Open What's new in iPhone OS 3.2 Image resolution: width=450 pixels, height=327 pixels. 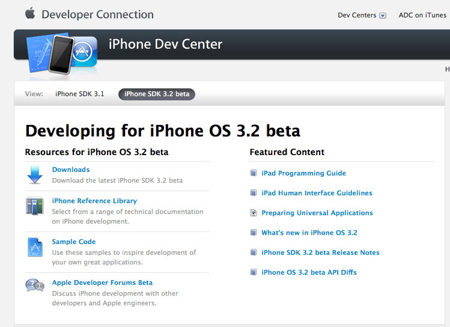(309, 233)
